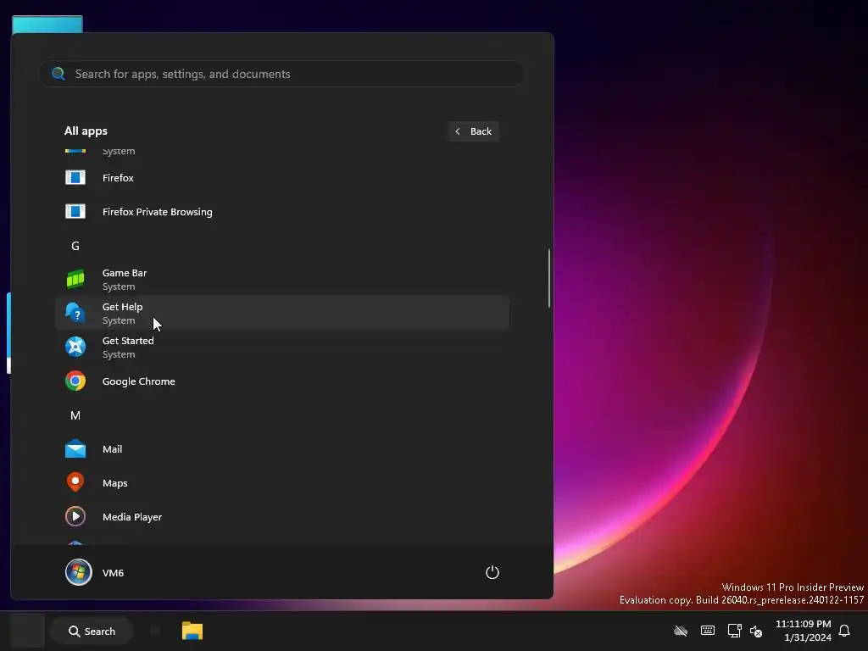
Task: Open Media Player
Action: [x=281, y=516]
